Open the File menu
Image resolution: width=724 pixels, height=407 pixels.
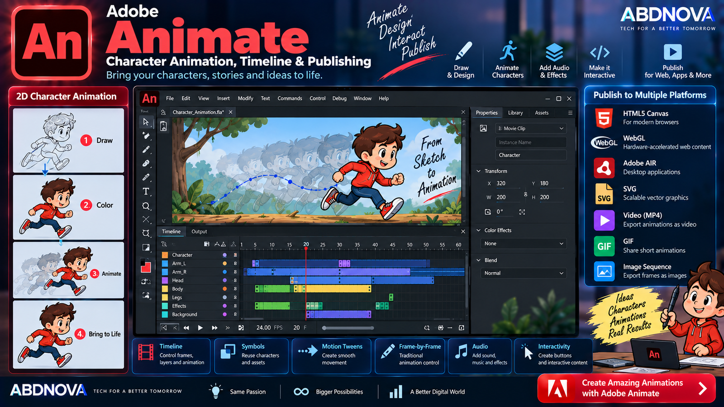170,98
